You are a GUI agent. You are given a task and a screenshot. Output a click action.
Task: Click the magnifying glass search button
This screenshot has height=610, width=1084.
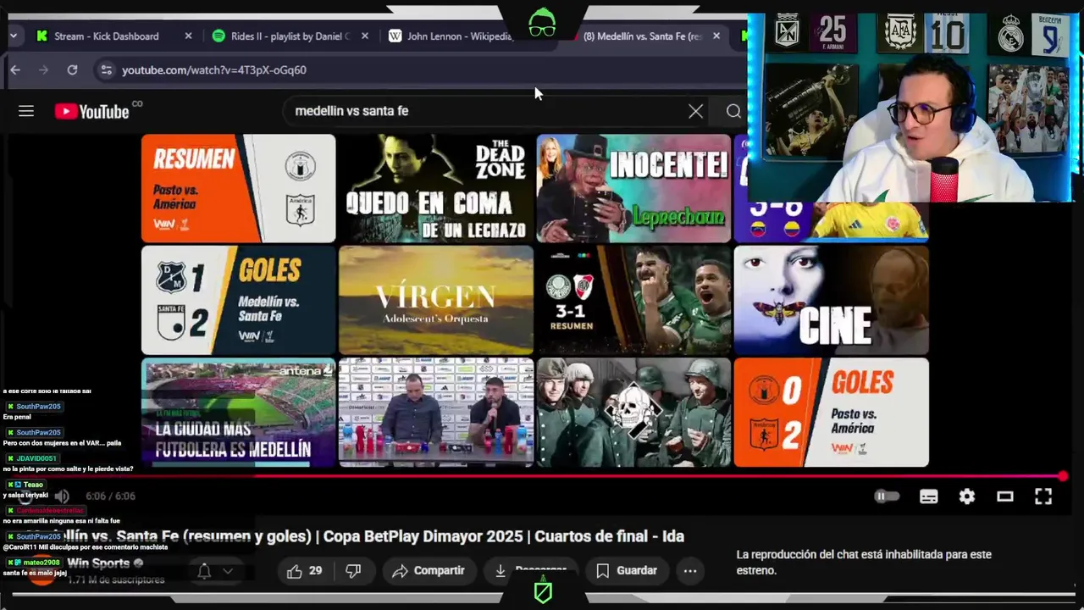click(733, 111)
